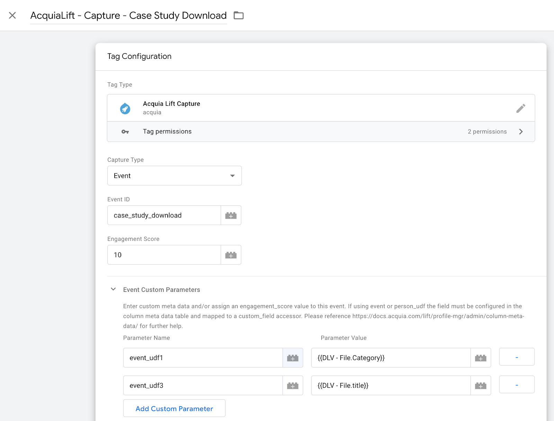Click the Event ID field case_study_download
554x421 pixels.
coord(164,215)
